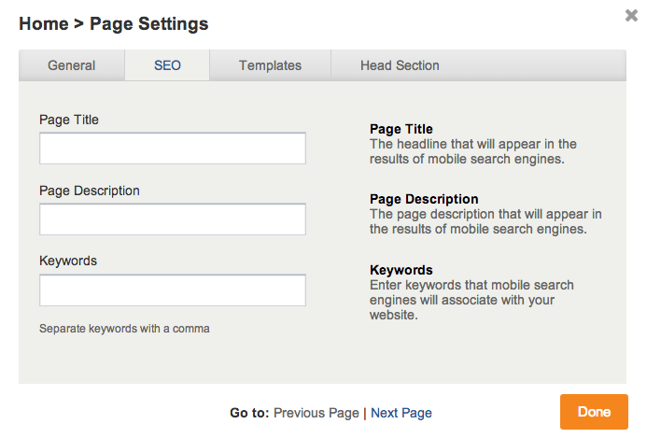The image size is (647, 438).
Task: Click the bold Keywords help heading
Action: point(401,270)
